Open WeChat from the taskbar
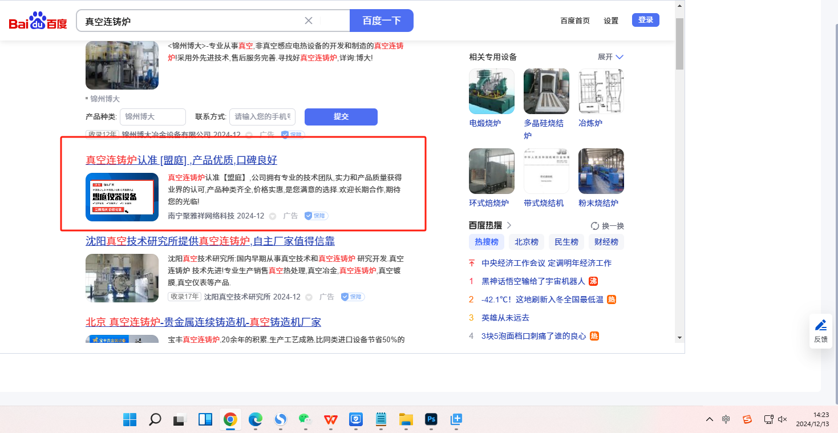The width and height of the screenshot is (838, 433). click(x=305, y=420)
